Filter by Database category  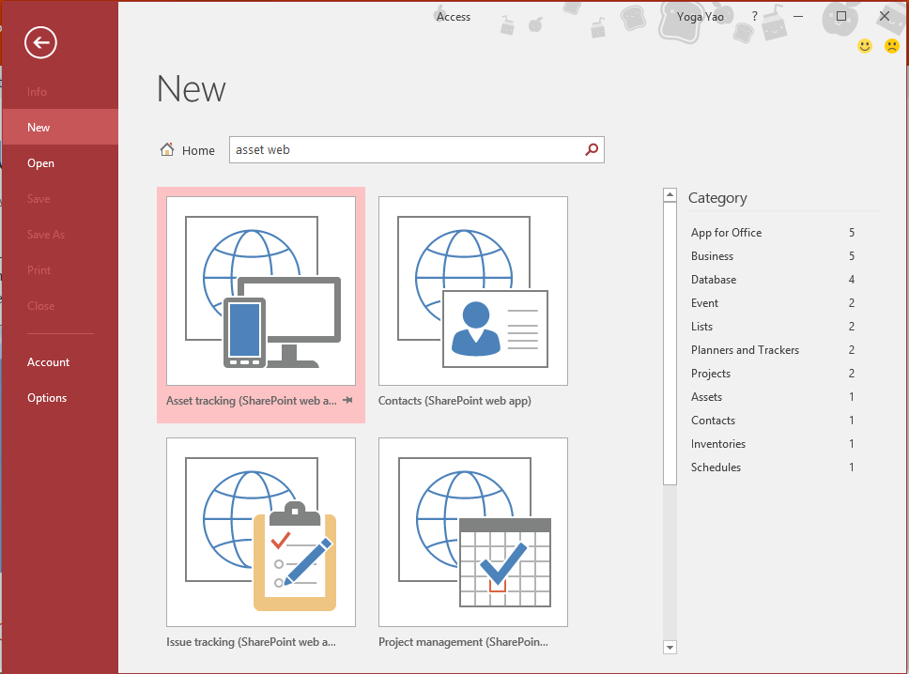tap(773, 280)
